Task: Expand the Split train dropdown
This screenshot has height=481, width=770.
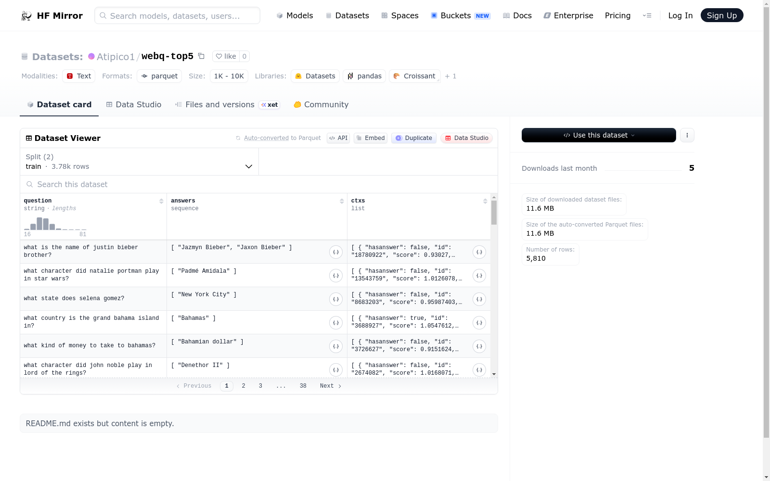Action: tap(140, 162)
